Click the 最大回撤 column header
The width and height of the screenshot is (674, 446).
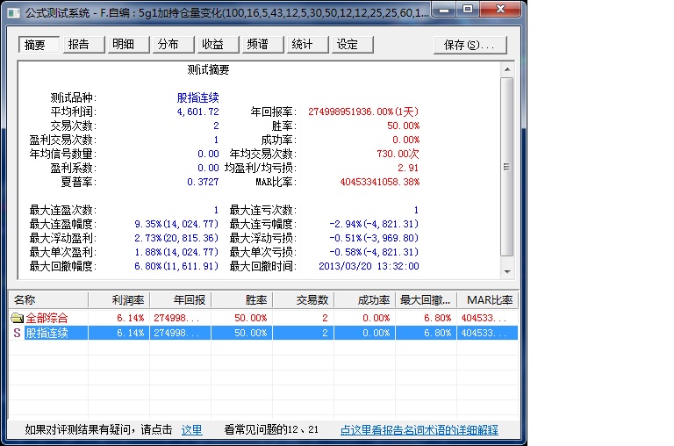point(426,301)
